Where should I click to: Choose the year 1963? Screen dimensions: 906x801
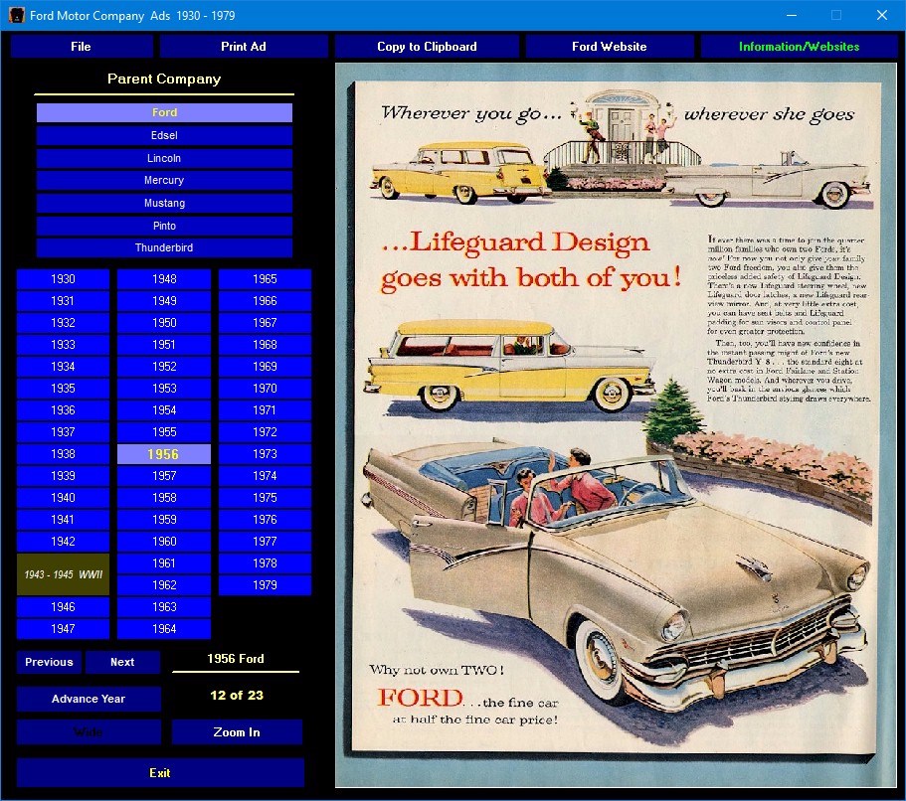164,607
